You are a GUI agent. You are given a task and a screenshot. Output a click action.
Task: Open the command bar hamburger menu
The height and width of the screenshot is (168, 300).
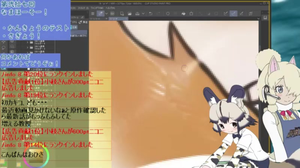93,13
